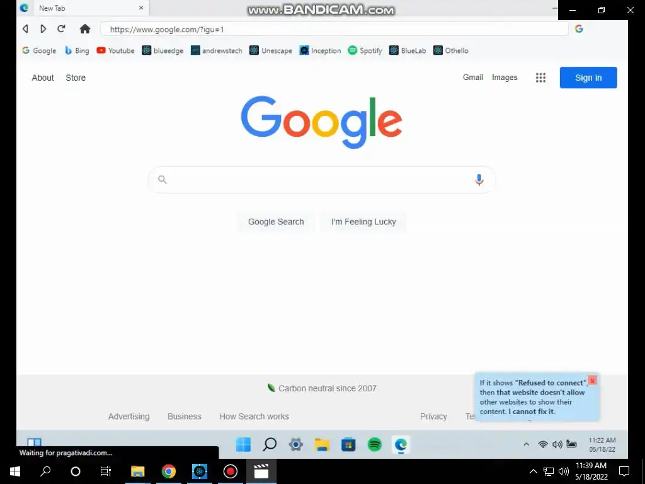Expand hidden icons in Windows 10 tray

533,471
